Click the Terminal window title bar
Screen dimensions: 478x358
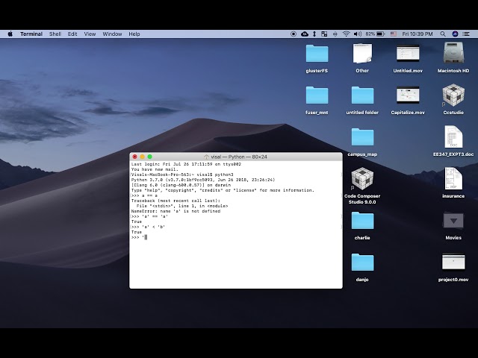pos(236,157)
